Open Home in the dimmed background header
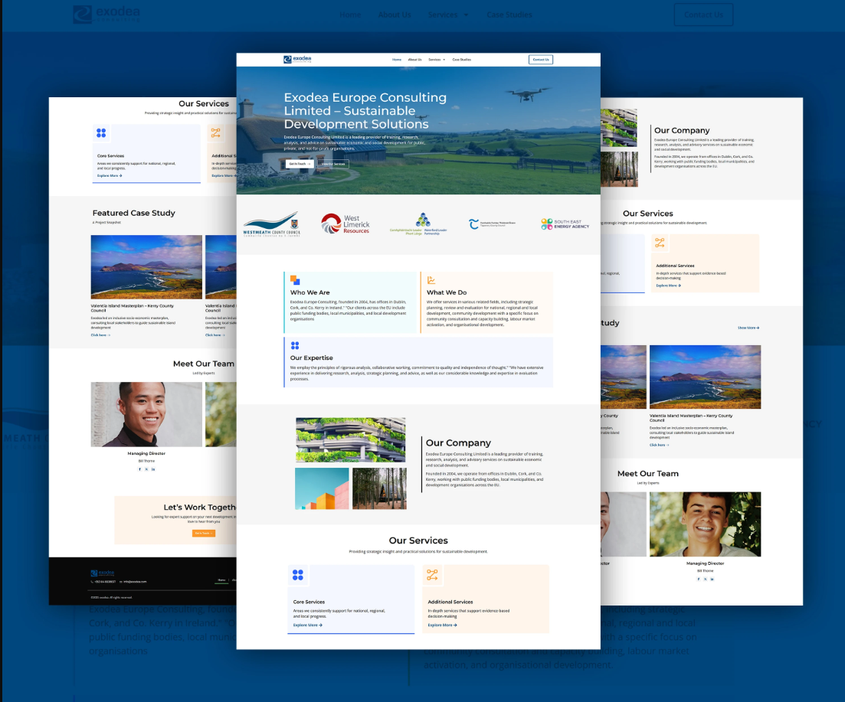This screenshot has width=845, height=702. [x=350, y=15]
